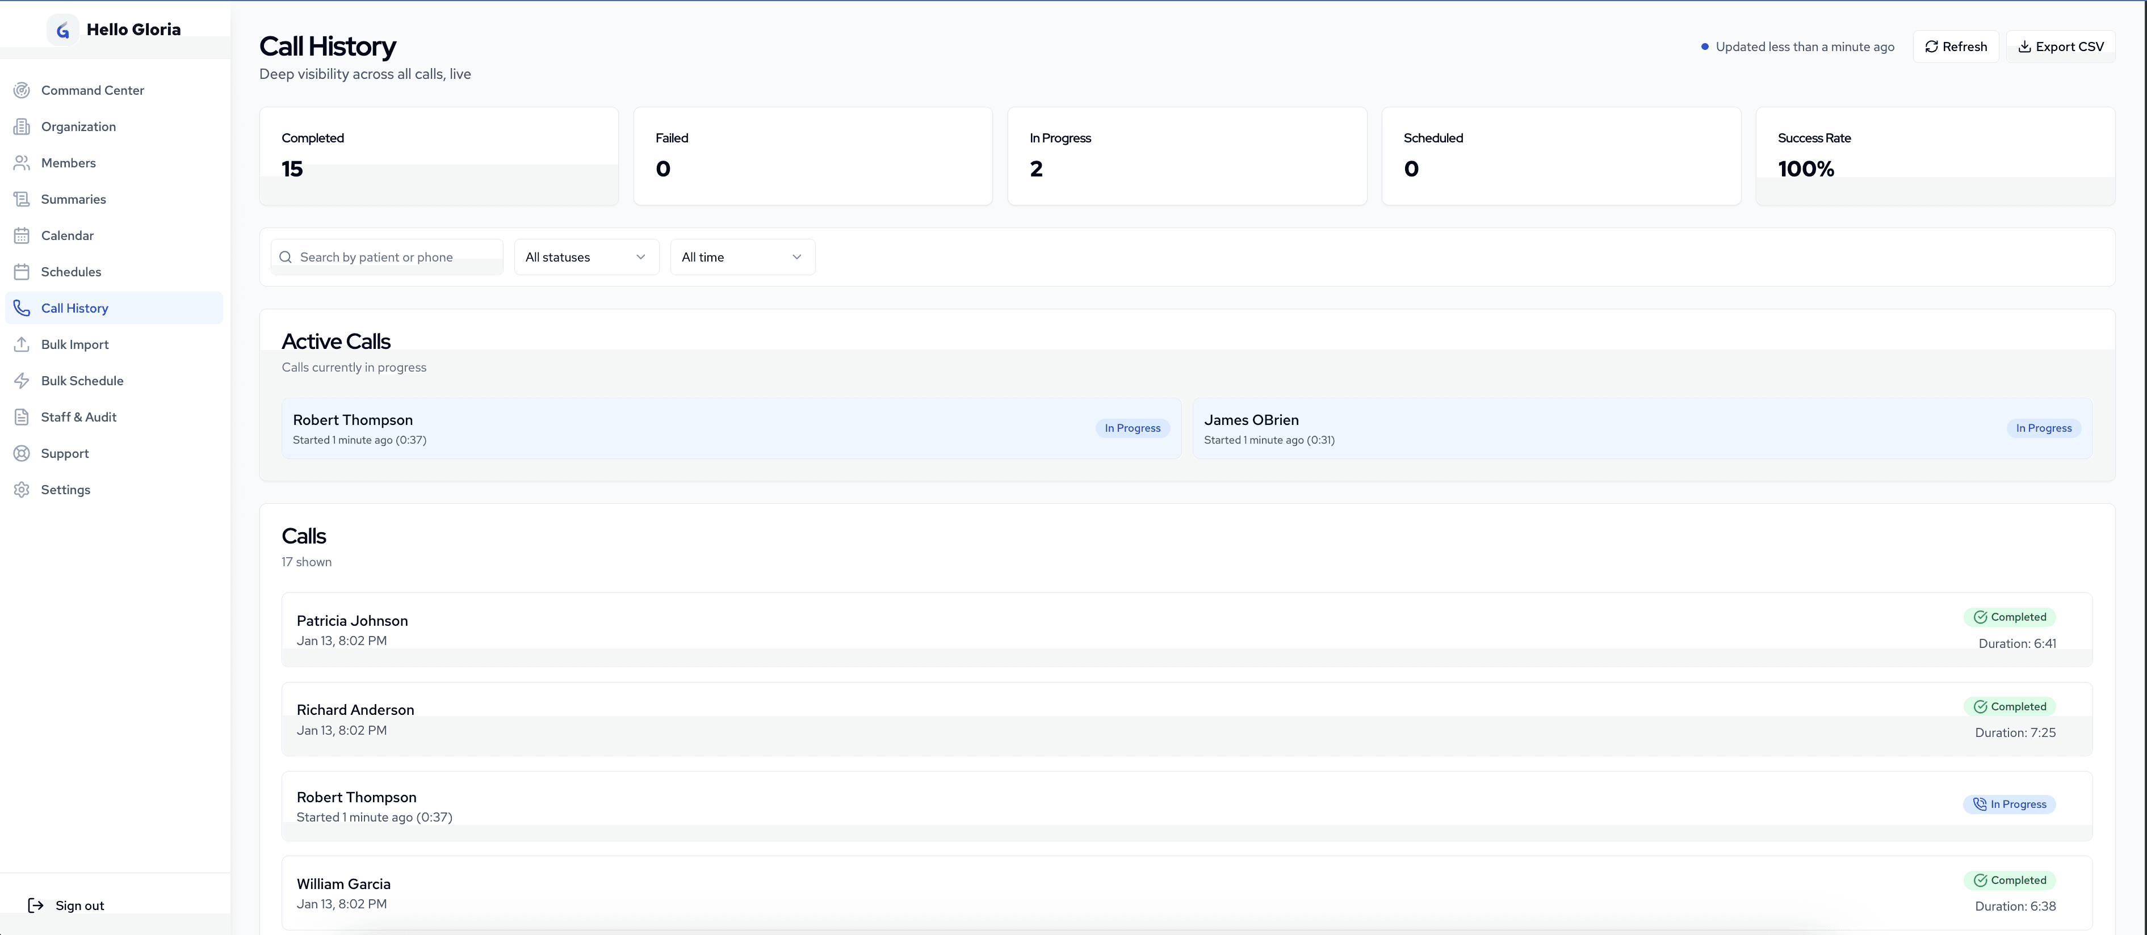Click Richard Anderson's Completed status badge
The width and height of the screenshot is (2147, 935).
[2010, 707]
